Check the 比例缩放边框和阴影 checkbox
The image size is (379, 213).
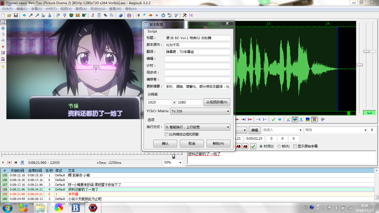click(x=167, y=134)
